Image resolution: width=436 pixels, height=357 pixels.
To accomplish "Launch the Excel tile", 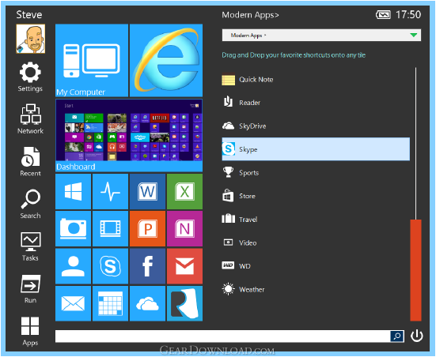I will pos(184,192).
